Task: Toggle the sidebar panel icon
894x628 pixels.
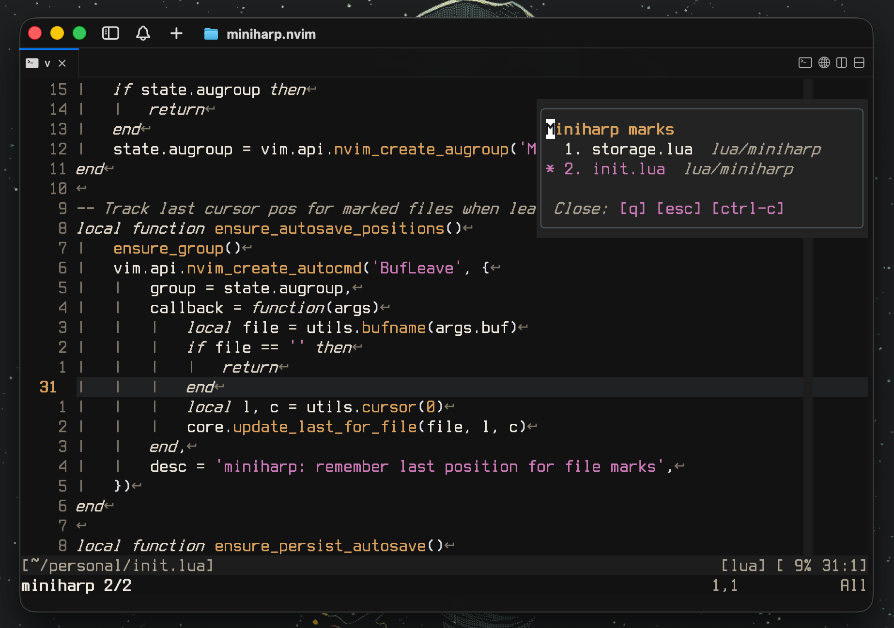Action: pyautogui.click(x=110, y=33)
